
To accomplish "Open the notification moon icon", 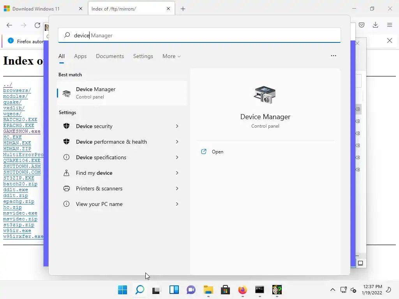I will (x=388, y=290).
